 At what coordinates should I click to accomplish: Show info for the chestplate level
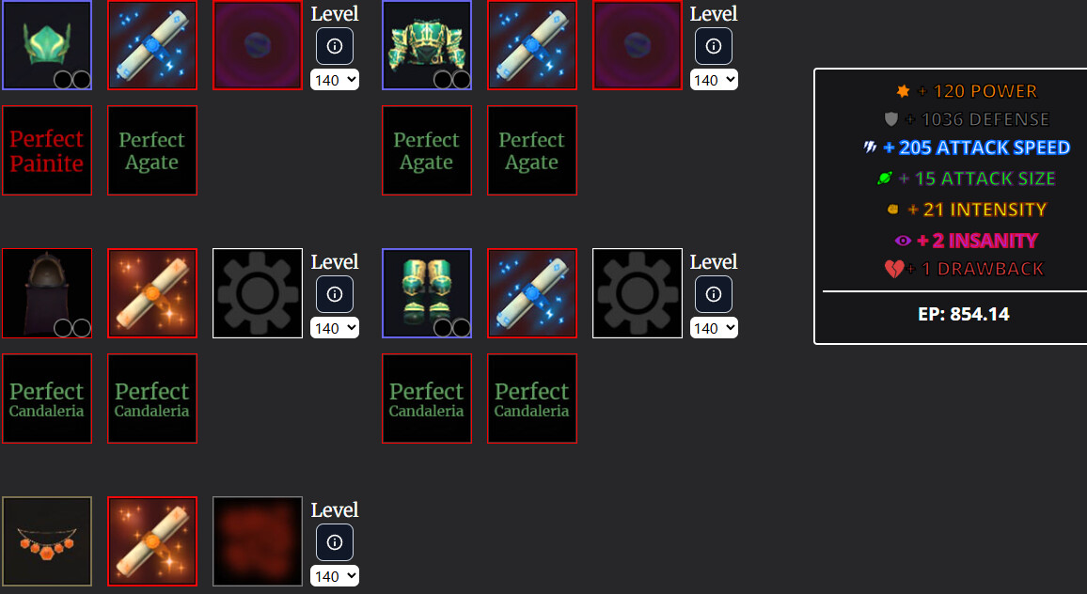[714, 46]
